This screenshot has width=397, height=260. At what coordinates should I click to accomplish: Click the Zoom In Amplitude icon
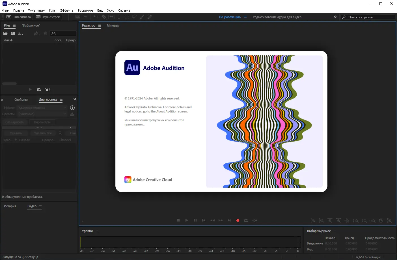pyautogui.click(x=313, y=220)
